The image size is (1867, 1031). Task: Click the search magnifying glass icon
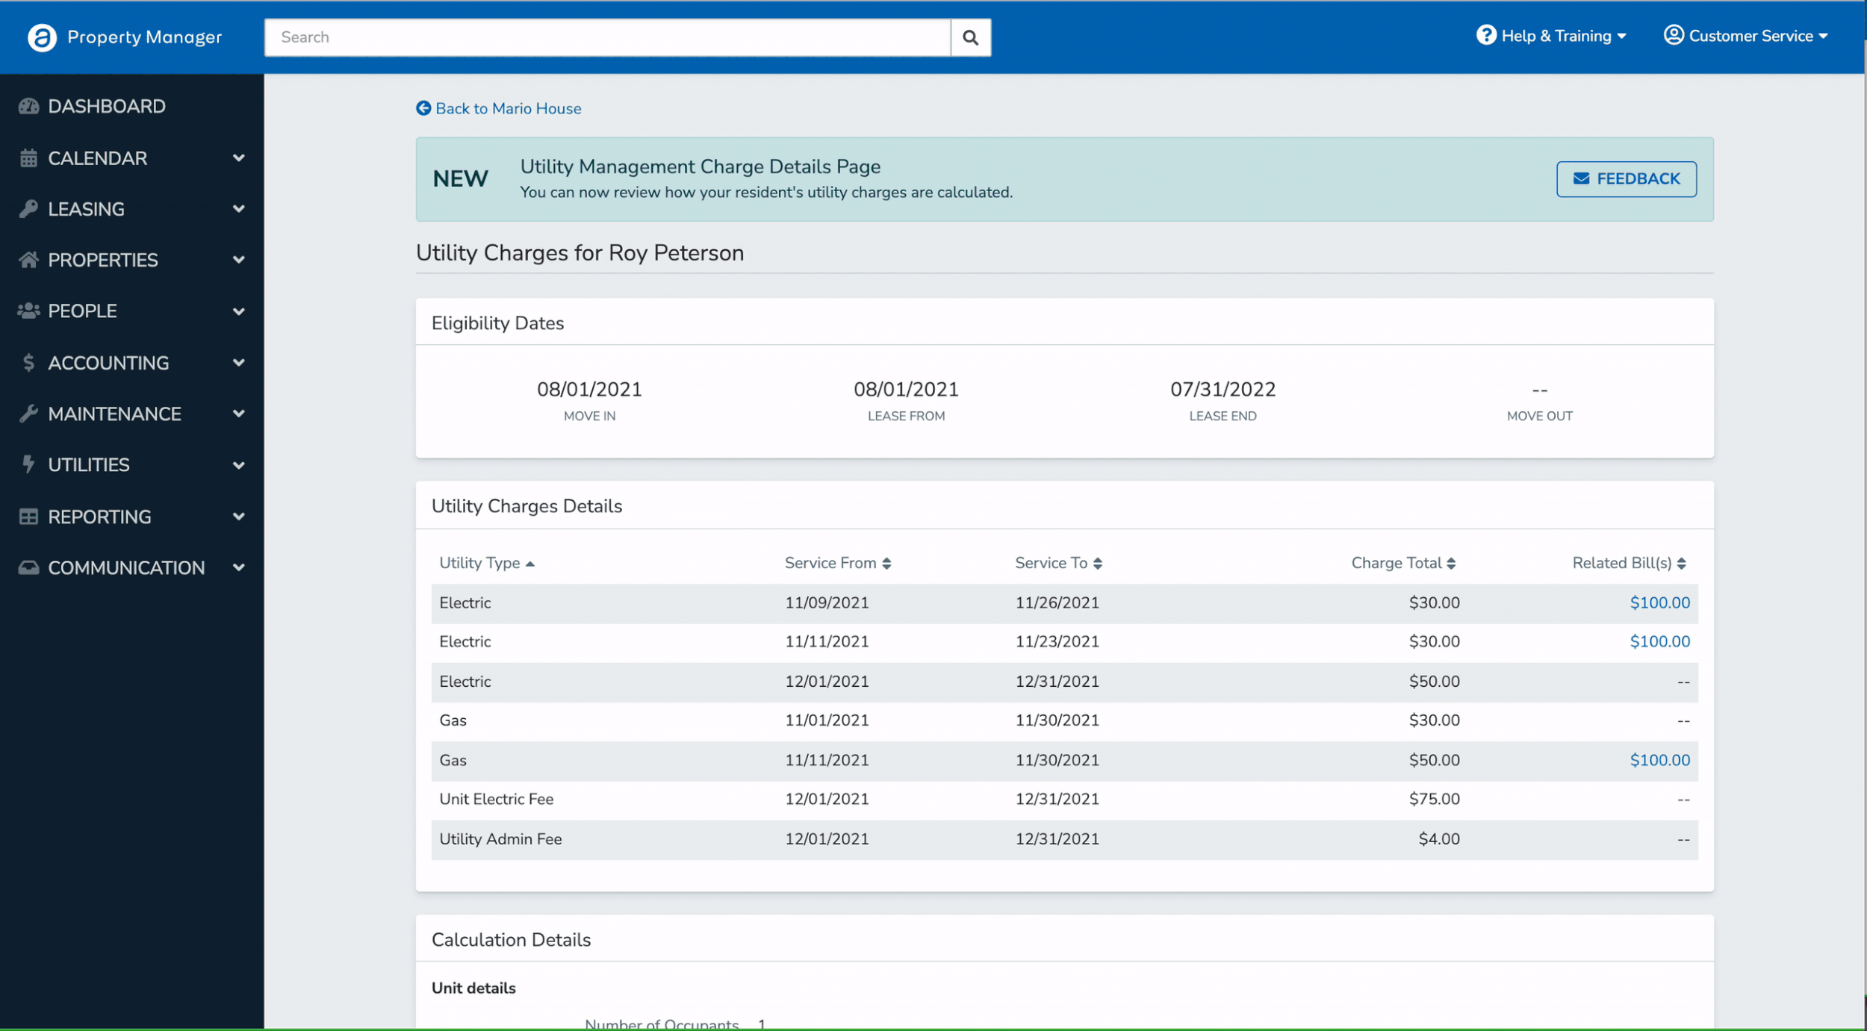click(x=970, y=37)
